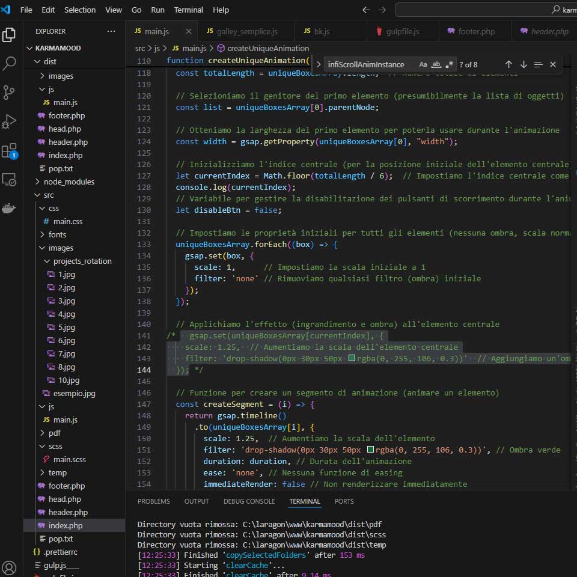577x577 pixels.
Task: Go to next find match arrow
Action: (524, 64)
